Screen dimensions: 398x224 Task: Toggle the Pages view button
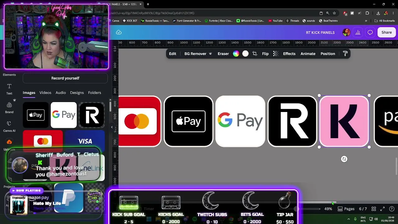(x=346, y=209)
